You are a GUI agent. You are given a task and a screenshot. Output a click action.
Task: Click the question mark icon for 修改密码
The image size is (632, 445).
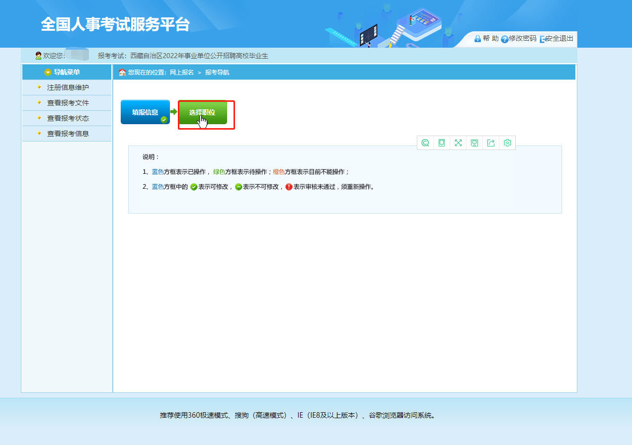504,39
